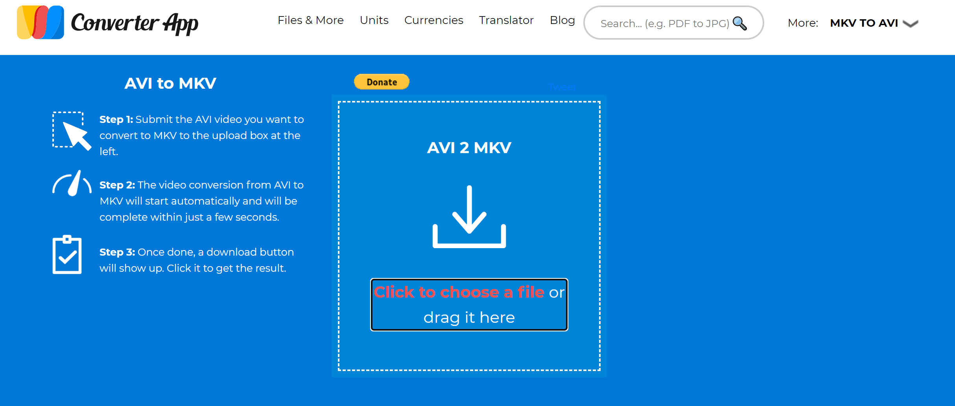Click the download arrow inside the upload box
The width and height of the screenshot is (955, 406).
(x=469, y=216)
